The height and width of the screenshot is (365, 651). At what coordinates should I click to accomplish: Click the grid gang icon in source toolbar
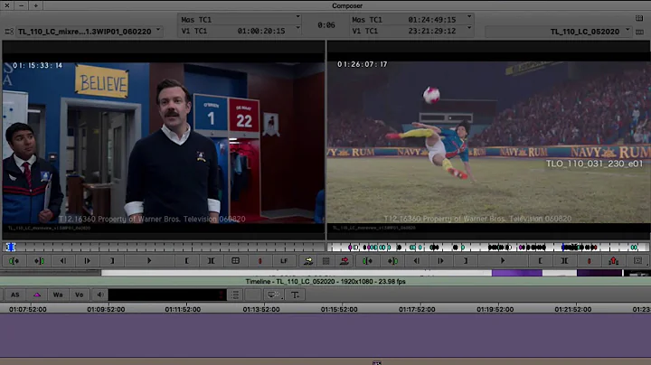235,261
